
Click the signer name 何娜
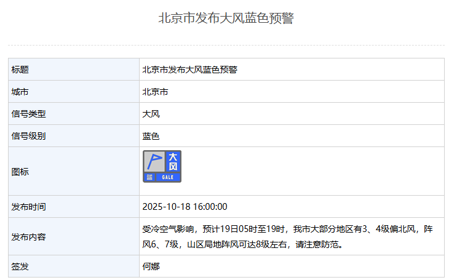tap(151, 266)
